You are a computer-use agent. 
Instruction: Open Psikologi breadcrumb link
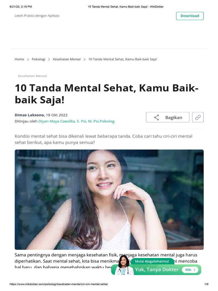tap(38, 59)
